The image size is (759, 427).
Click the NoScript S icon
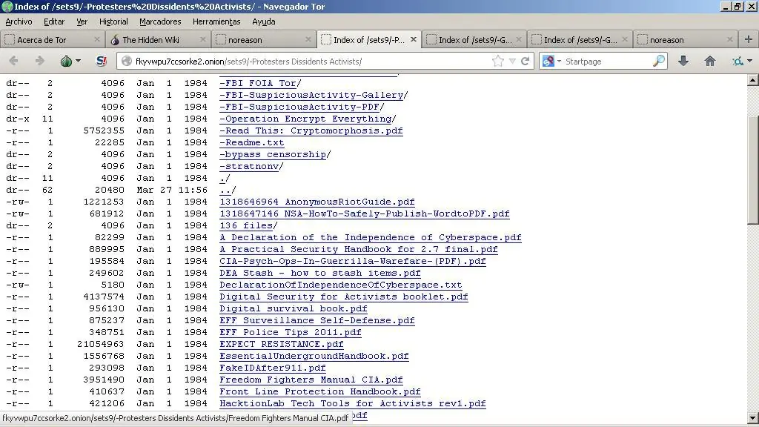point(101,61)
